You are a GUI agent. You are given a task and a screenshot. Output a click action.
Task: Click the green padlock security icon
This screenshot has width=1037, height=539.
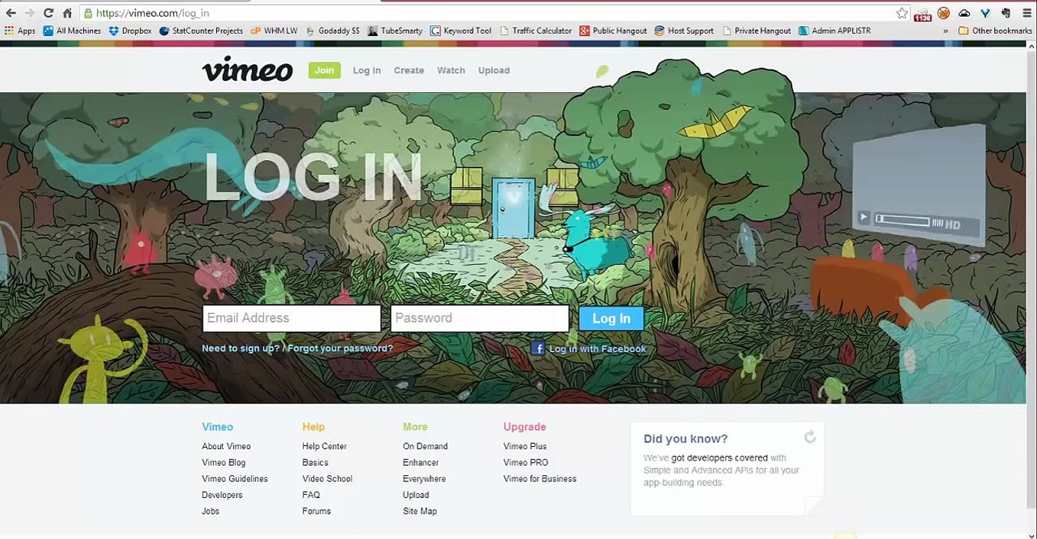pyautogui.click(x=88, y=13)
